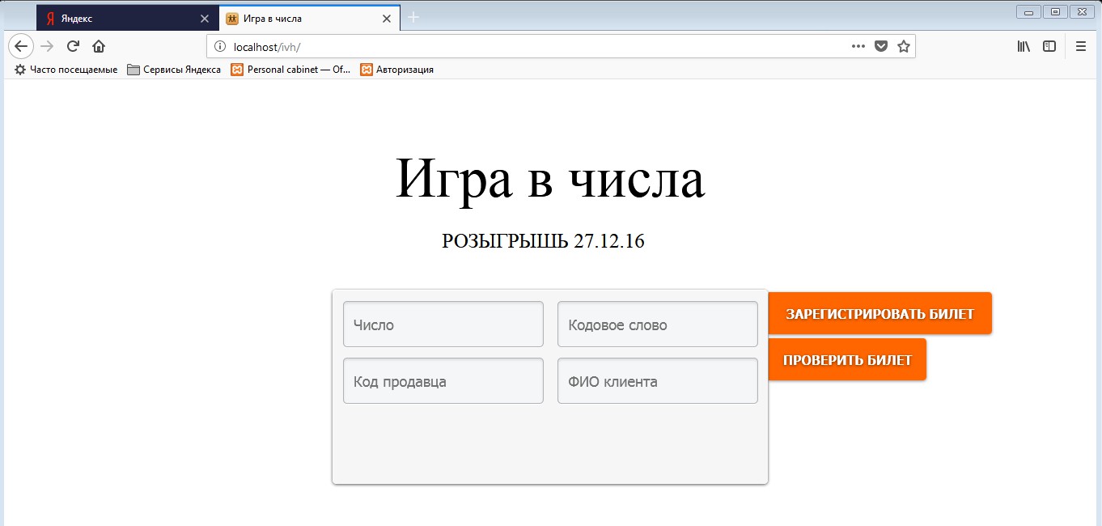Focus the Число input field
This screenshot has width=1102, height=526.
coord(443,325)
